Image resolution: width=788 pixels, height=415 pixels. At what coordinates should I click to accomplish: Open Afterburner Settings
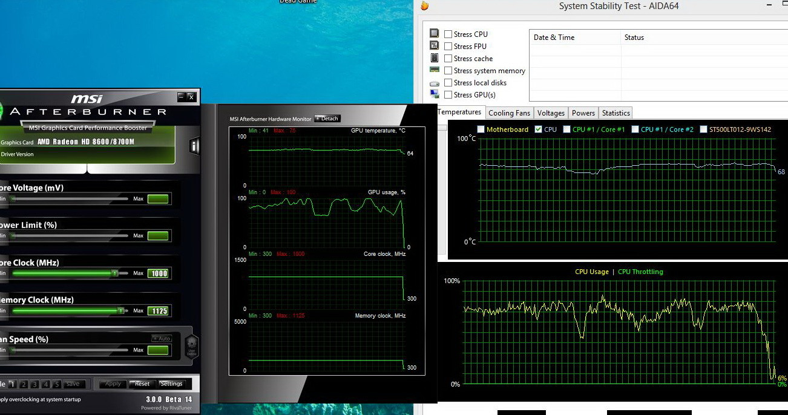point(171,384)
